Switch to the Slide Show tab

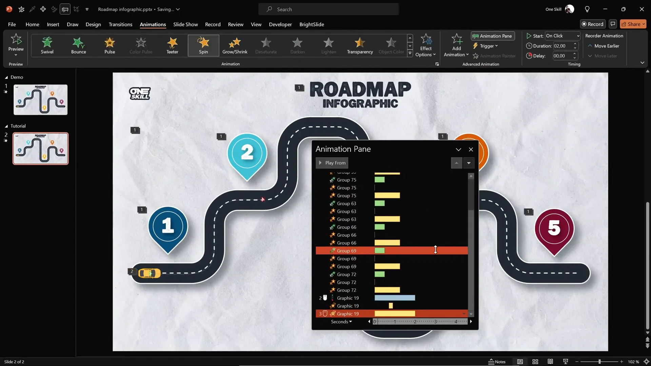click(x=185, y=24)
